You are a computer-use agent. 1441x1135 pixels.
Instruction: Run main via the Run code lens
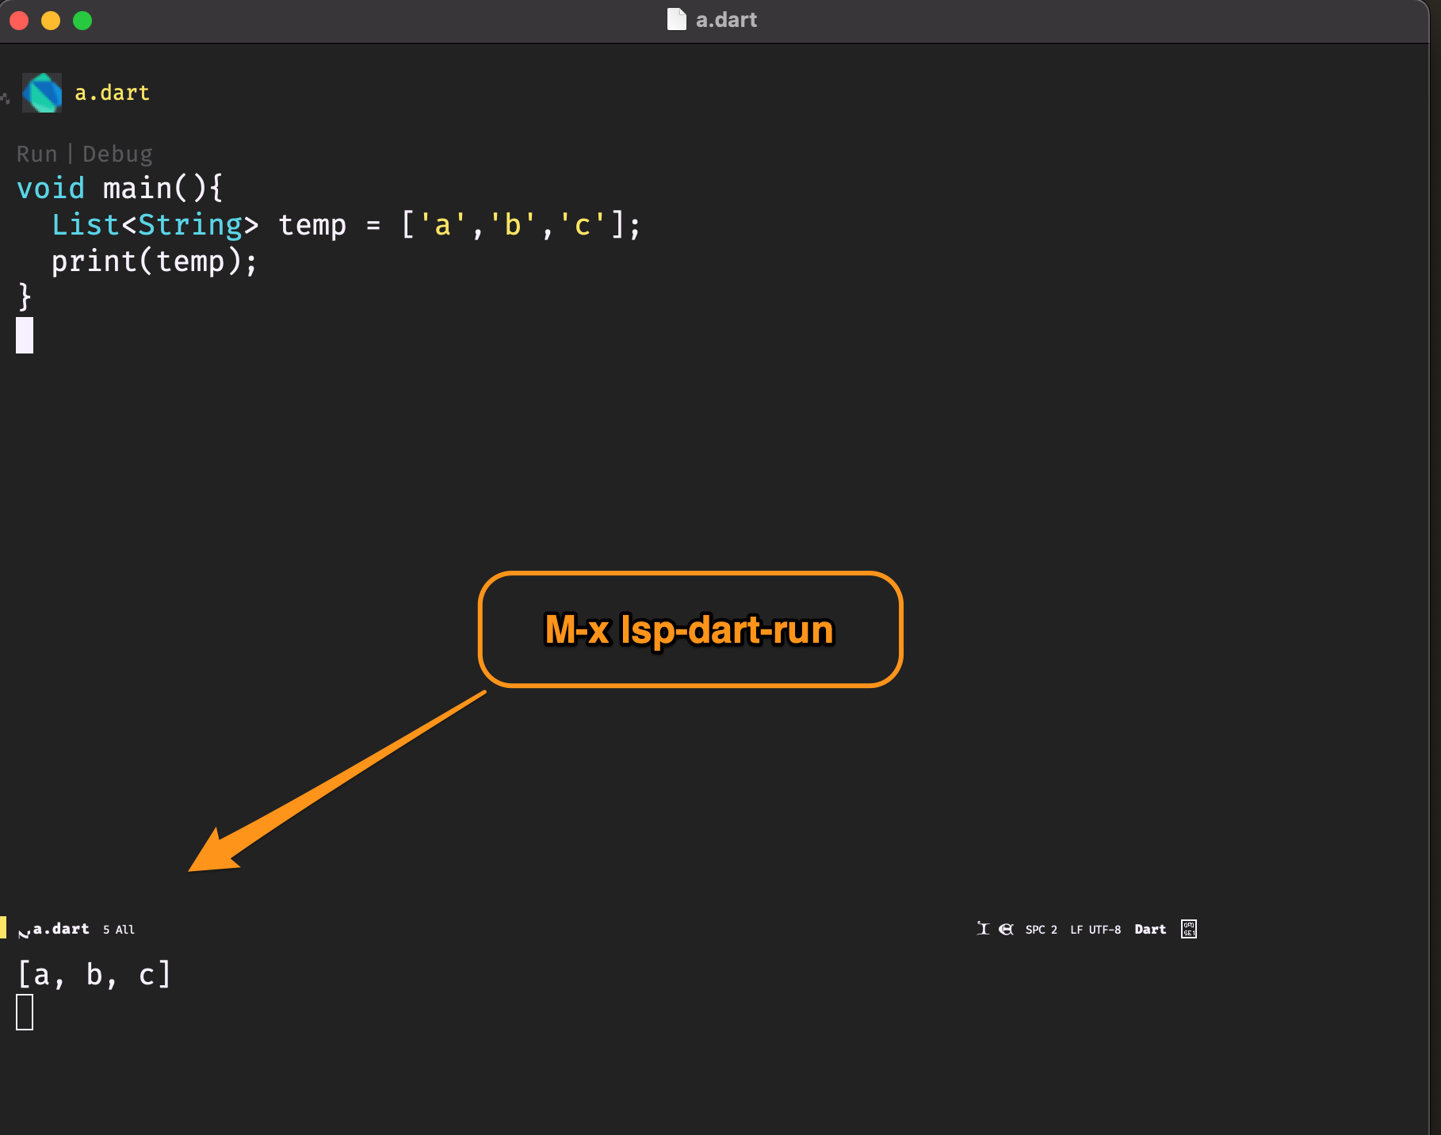click(36, 154)
